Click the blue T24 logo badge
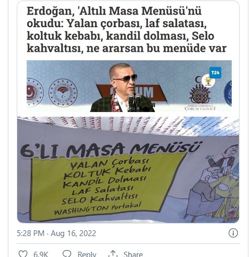Screen dimensions: 250x257 click(x=215, y=73)
